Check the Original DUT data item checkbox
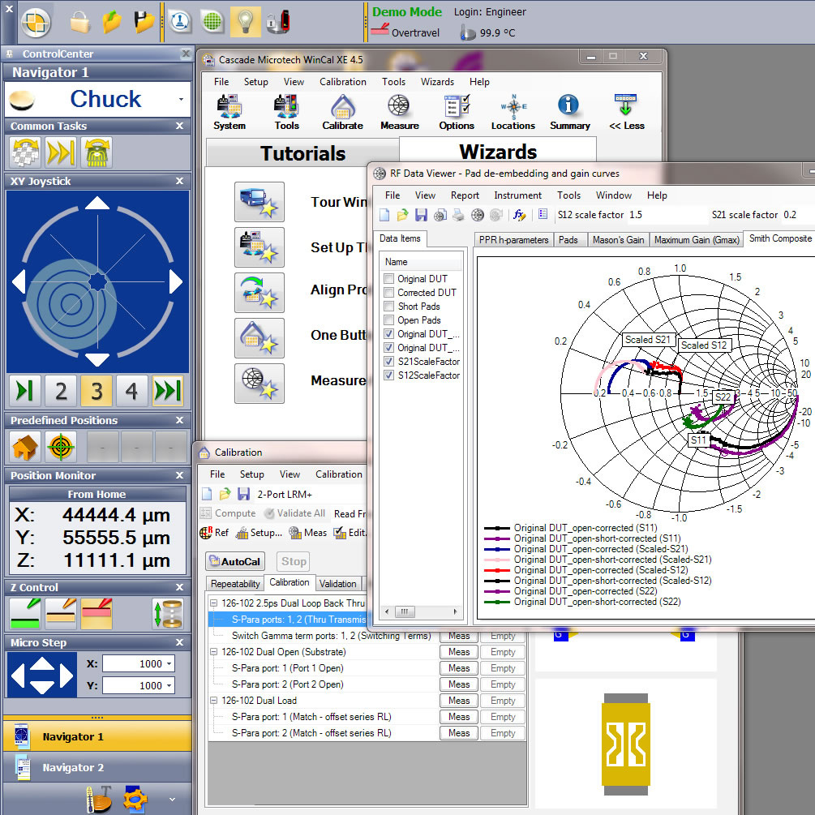815x815 pixels. click(388, 279)
